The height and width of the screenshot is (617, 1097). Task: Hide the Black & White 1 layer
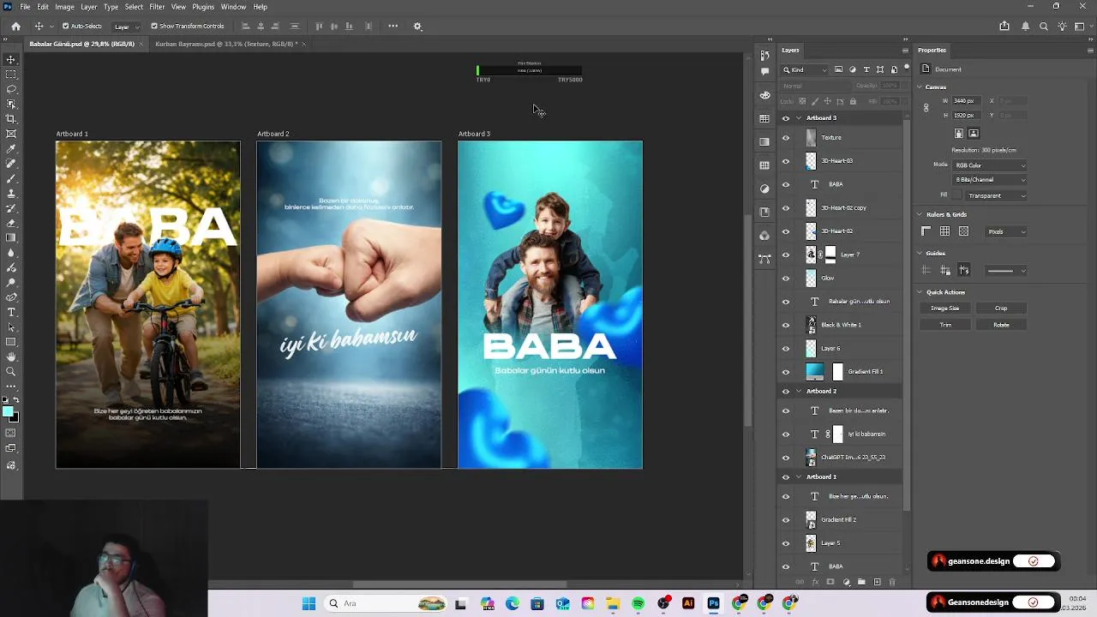(786, 325)
